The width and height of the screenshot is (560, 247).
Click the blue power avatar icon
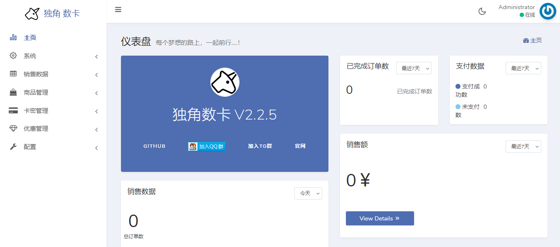tap(548, 11)
